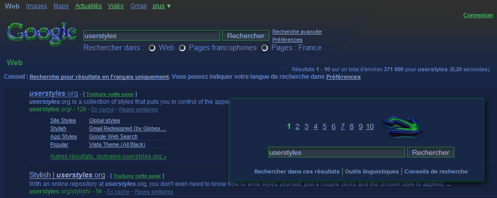This screenshot has height=198, width=497.
Task: Open En cache for userstyles.org/ result
Action: point(103,109)
